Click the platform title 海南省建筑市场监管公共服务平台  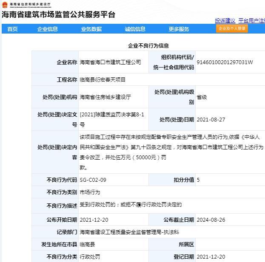pos(58,14)
